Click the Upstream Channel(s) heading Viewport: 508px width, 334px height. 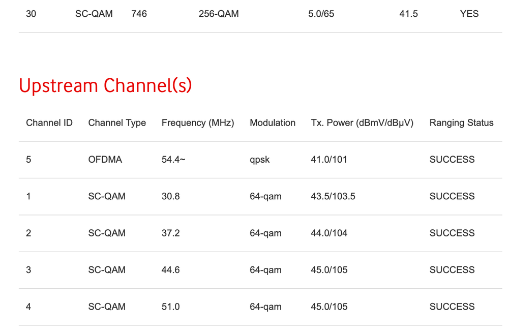105,85
